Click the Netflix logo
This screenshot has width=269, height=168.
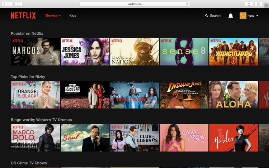tap(23, 16)
